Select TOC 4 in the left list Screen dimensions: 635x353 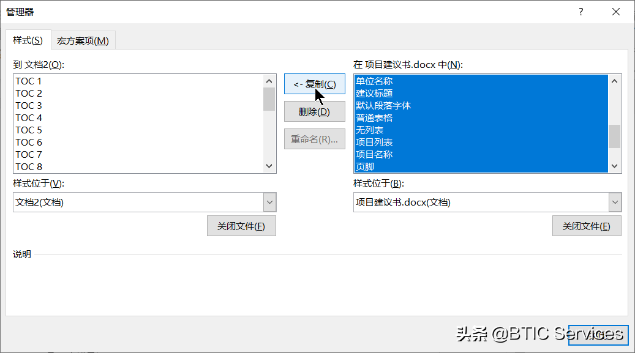click(138, 118)
